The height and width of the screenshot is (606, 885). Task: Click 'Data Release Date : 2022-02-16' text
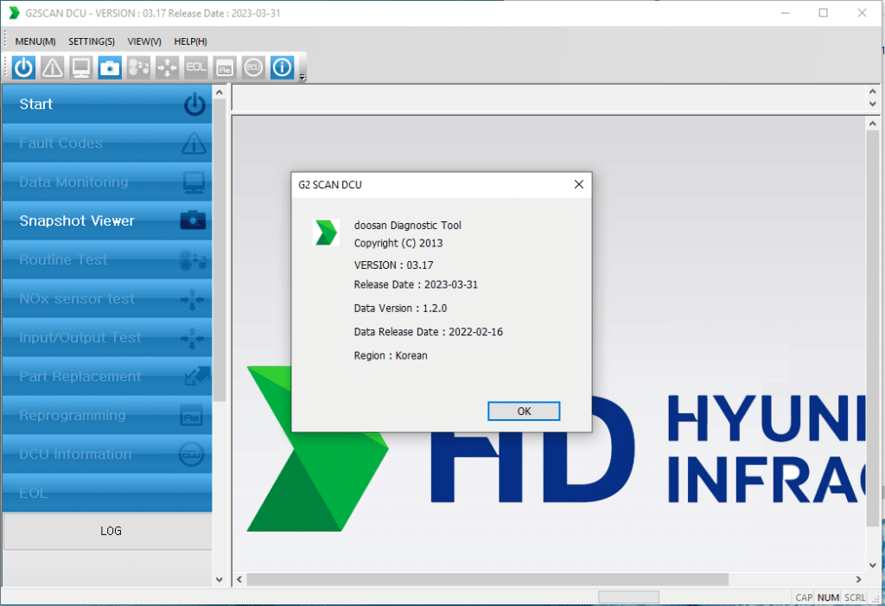click(428, 332)
